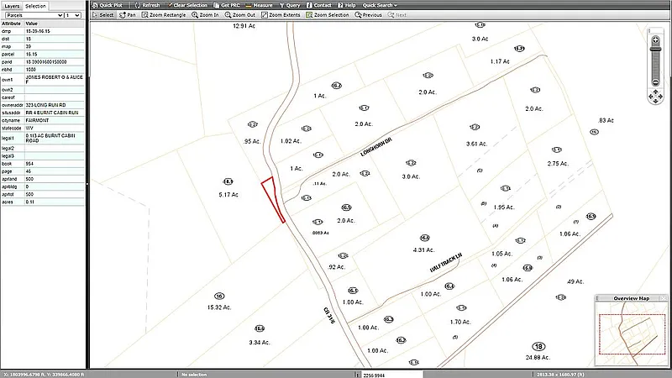
Task: Click the zoom-out minus on the map slider
Action: click(x=655, y=81)
